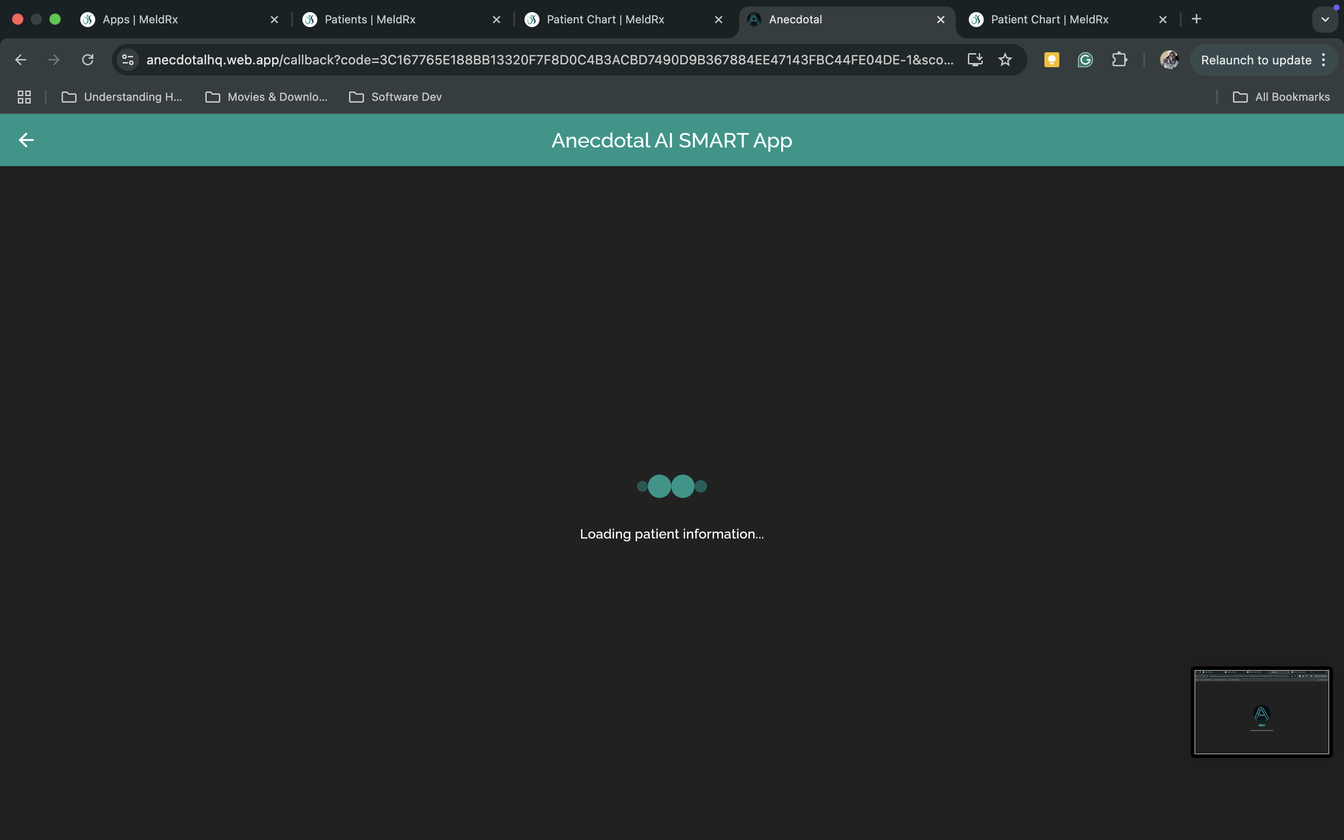The height and width of the screenshot is (840, 1344).
Task: Click the yellow Keep extension icon
Action: click(x=1051, y=60)
